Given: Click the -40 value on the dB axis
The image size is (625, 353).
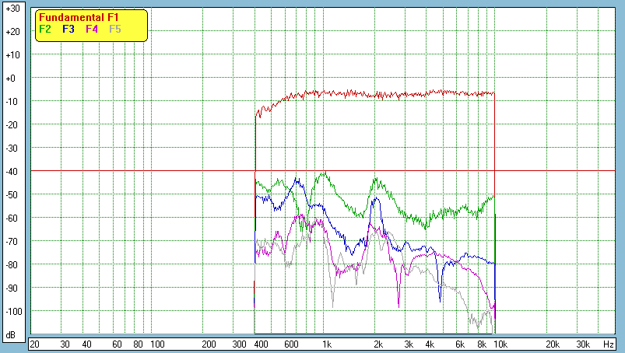Looking at the screenshot, I should tap(12, 171).
